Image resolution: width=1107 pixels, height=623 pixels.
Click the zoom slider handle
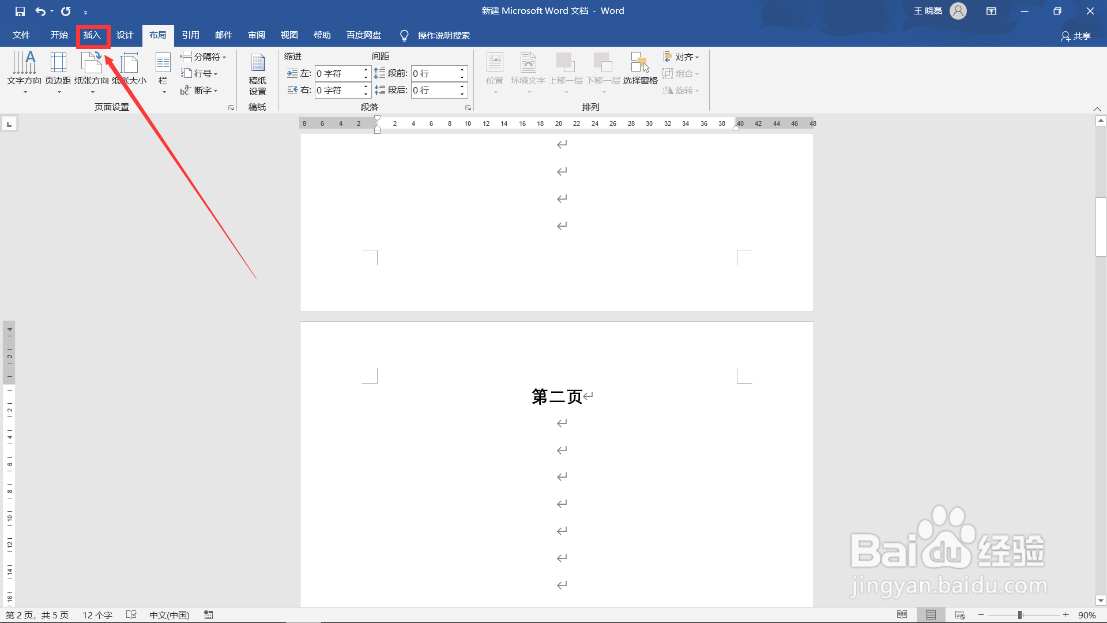point(1019,615)
